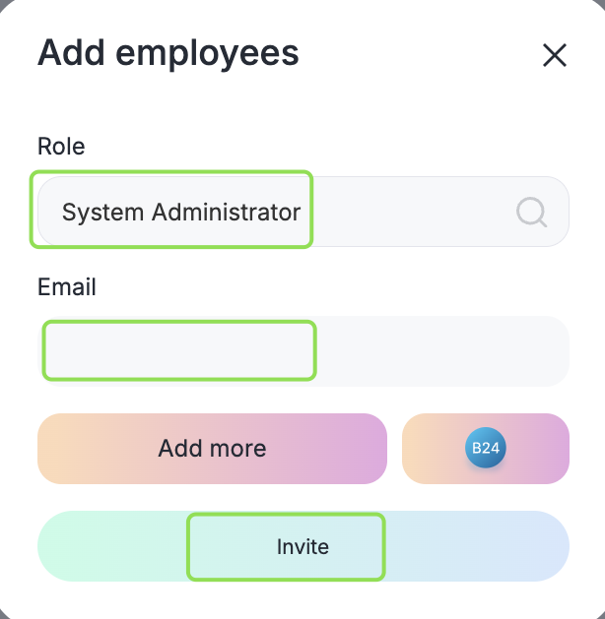Send invitations using the Invite button

[302, 547]
